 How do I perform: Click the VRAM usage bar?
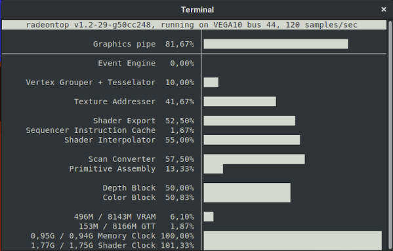(x=209, y=216)
